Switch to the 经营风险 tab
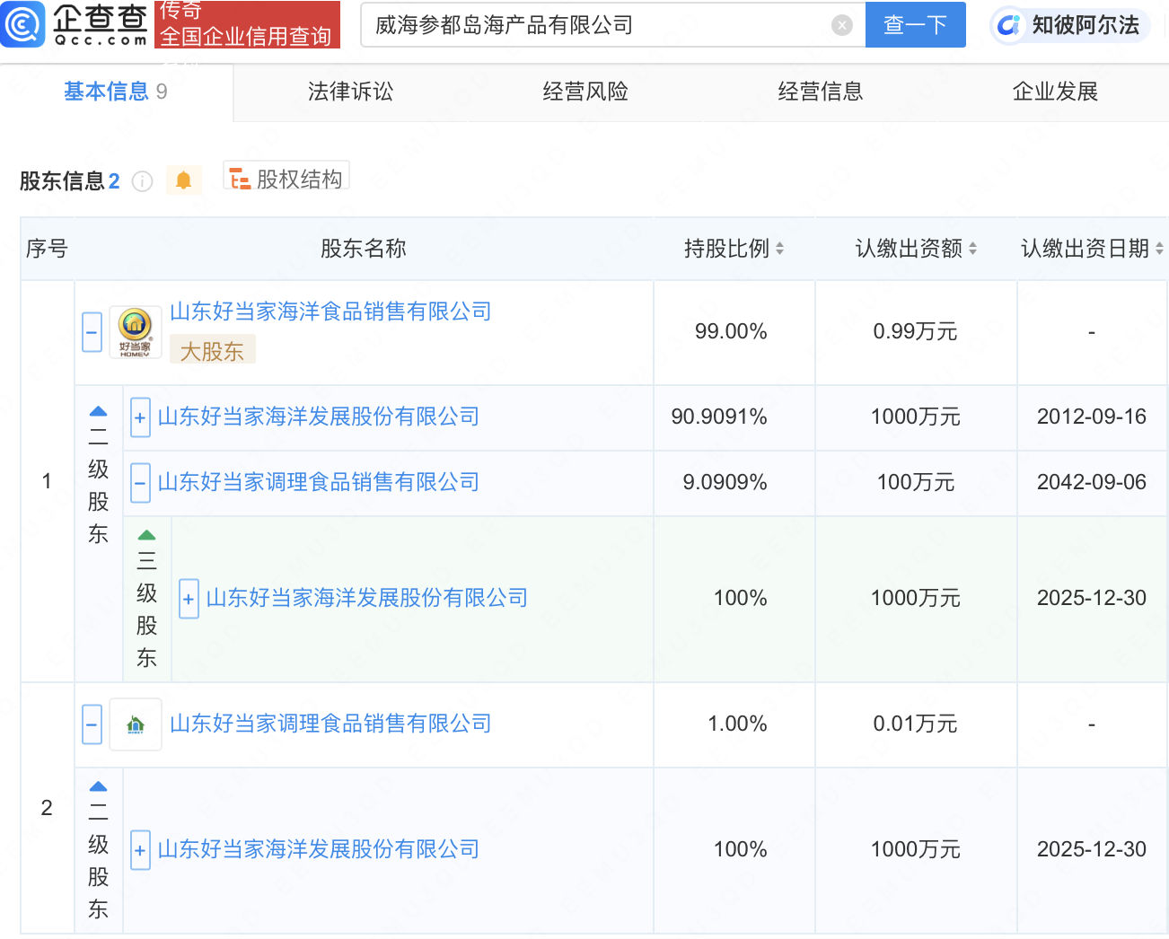Image resolution: width=1169 pixels, height=939 pixels. [585, 92]
